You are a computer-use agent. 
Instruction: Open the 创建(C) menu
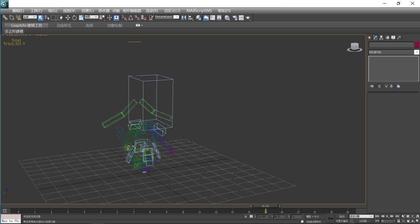click(x=87, y=11)
